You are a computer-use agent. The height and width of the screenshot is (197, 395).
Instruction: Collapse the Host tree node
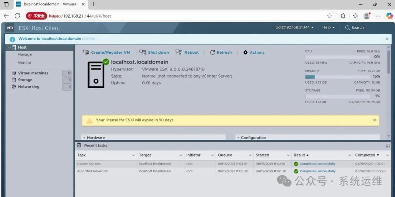9,47
